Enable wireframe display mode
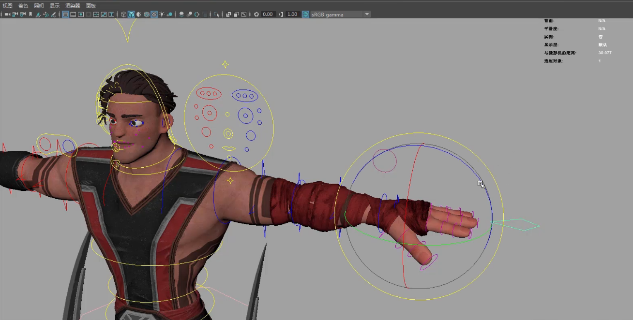633x320 pixels. pyautogui.click(x=123, y=15)
